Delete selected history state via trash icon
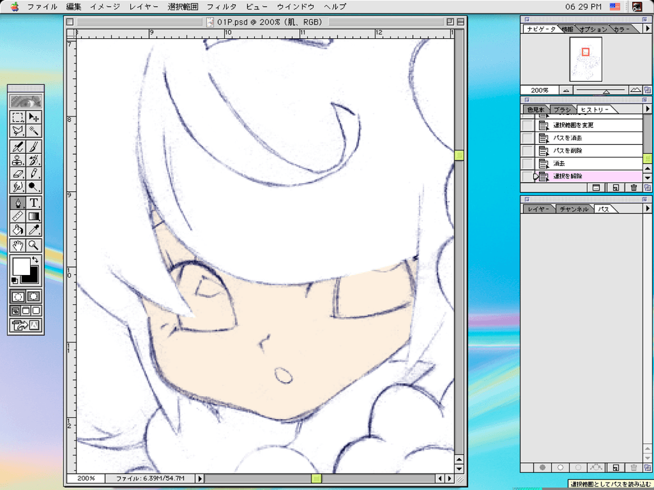 pos(634,187)
